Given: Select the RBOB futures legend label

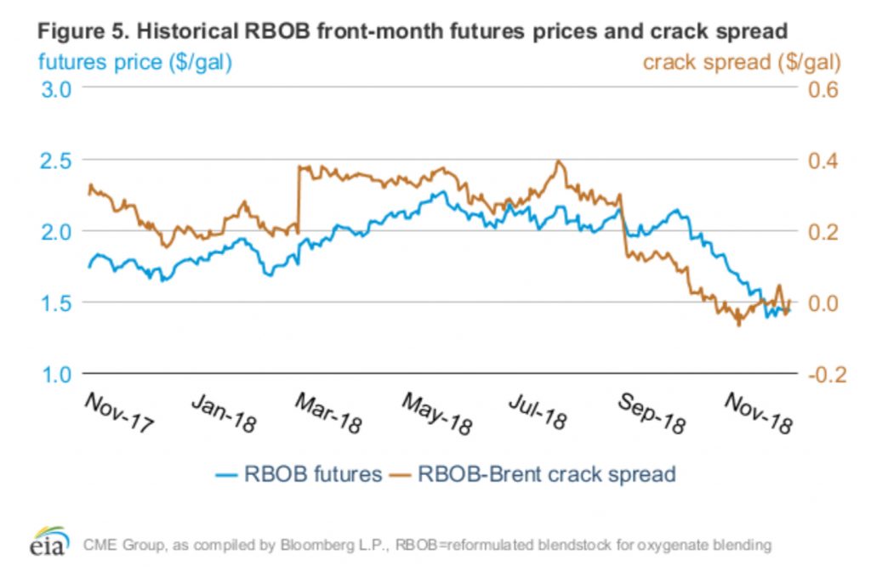Looking at the screenshot, I should tap(314, 473).
